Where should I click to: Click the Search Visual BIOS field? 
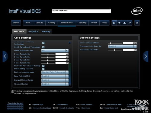pos(81,11)
